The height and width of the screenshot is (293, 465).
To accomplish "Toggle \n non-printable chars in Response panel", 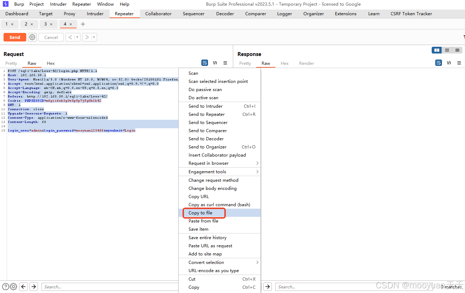I will point(449,63).
